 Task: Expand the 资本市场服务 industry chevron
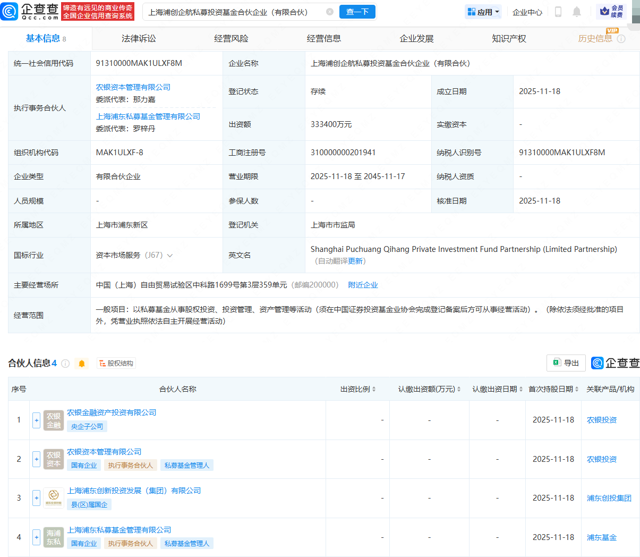coord(170,256)
